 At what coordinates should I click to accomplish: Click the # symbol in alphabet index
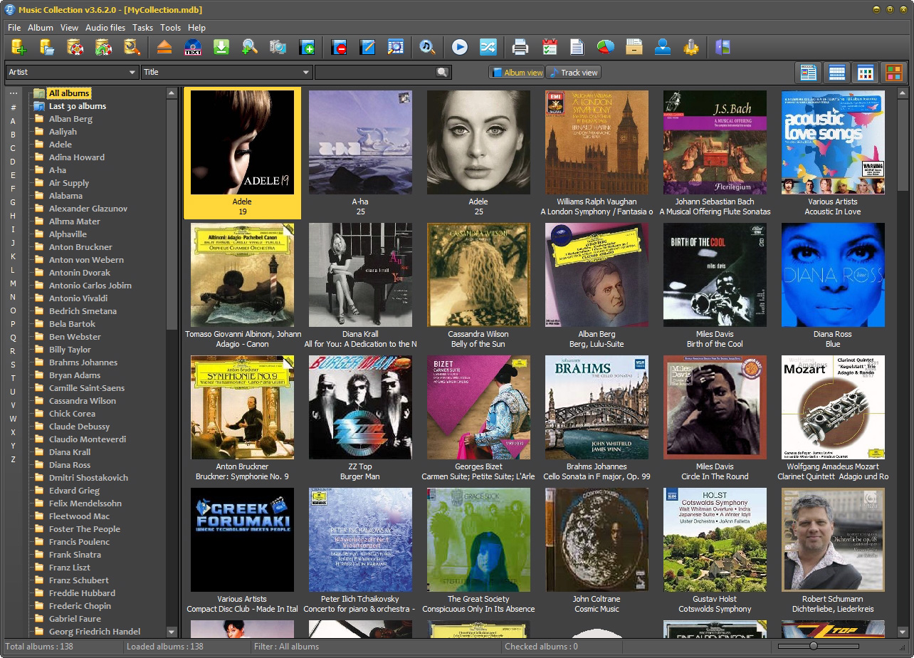click(13, 108)
